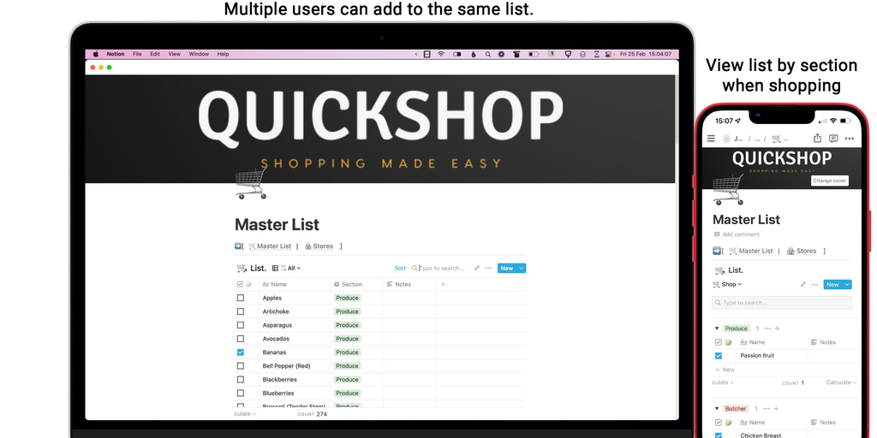Open the View menu
Screen dimensions: 877x438
[175, 54]
